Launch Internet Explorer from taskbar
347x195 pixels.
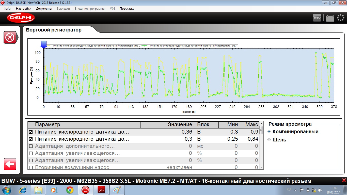point(23,190)
